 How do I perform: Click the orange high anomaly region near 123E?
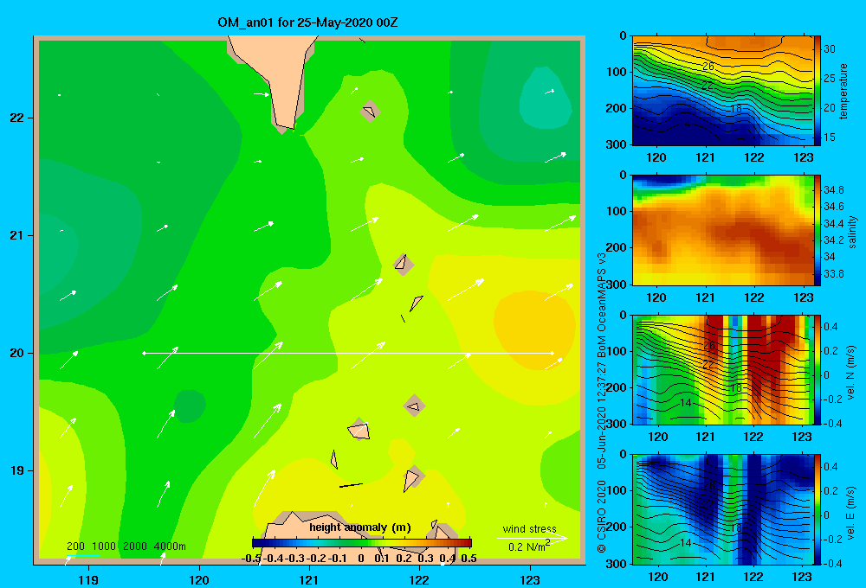[x=534, y=329]
